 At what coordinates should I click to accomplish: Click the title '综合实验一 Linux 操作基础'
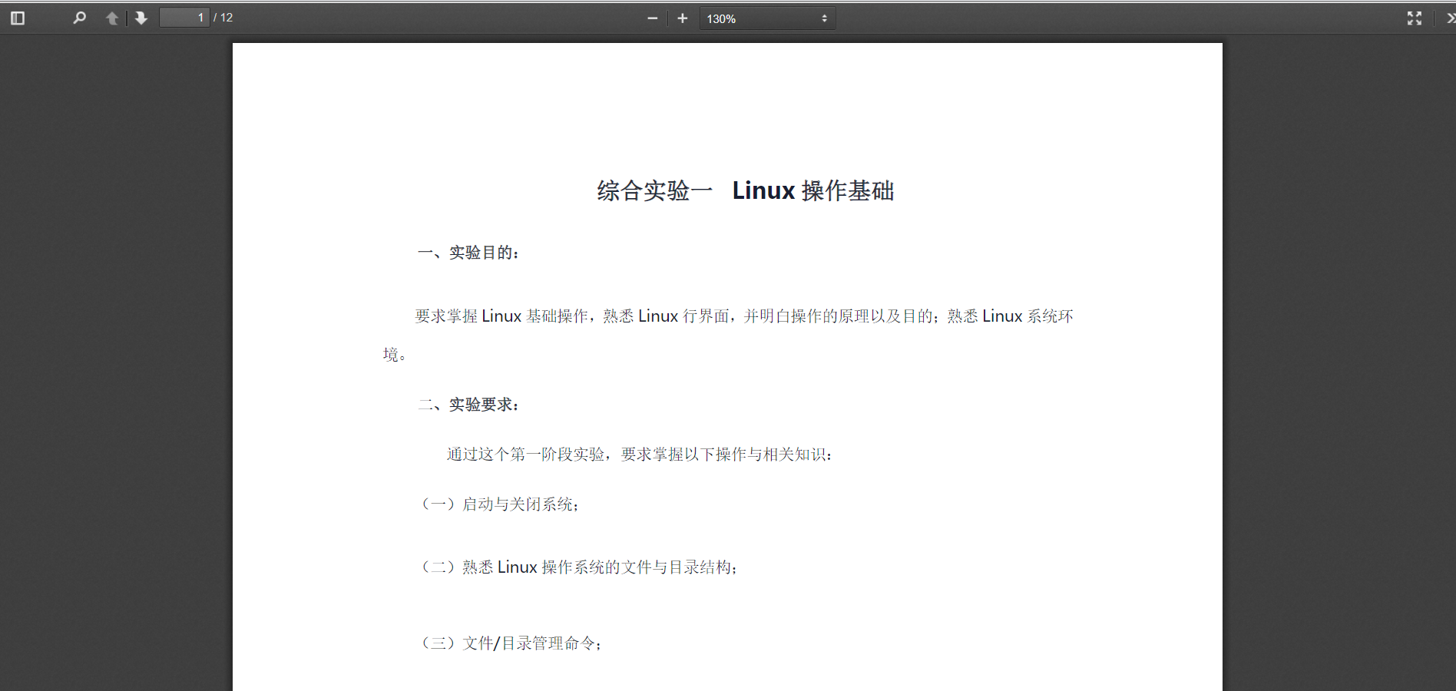[746, 190]
